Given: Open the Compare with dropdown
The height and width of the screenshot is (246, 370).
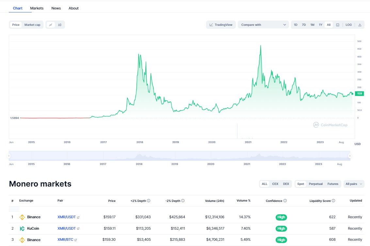Looking at the screenshot, I should 263,25.
